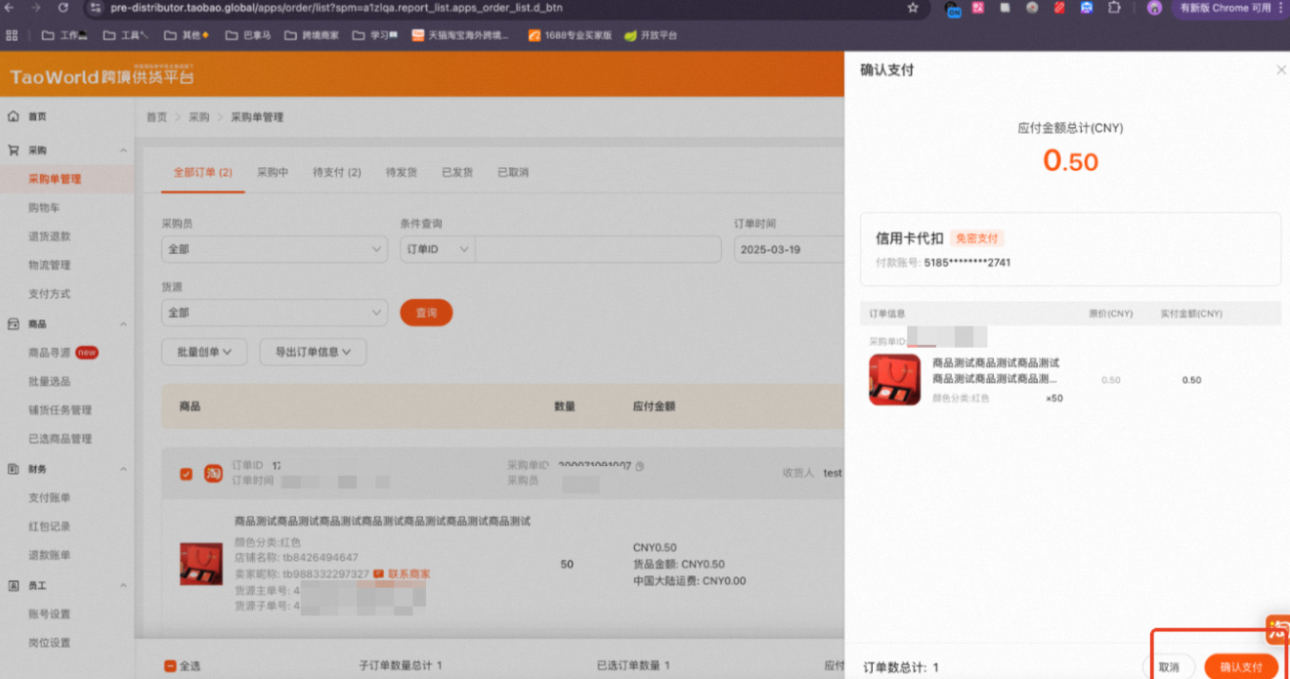Click the floating 淘 helper icon at right edge
Image resolution: width=1290 pixels, height=679 pixels.
(1278, 629)
